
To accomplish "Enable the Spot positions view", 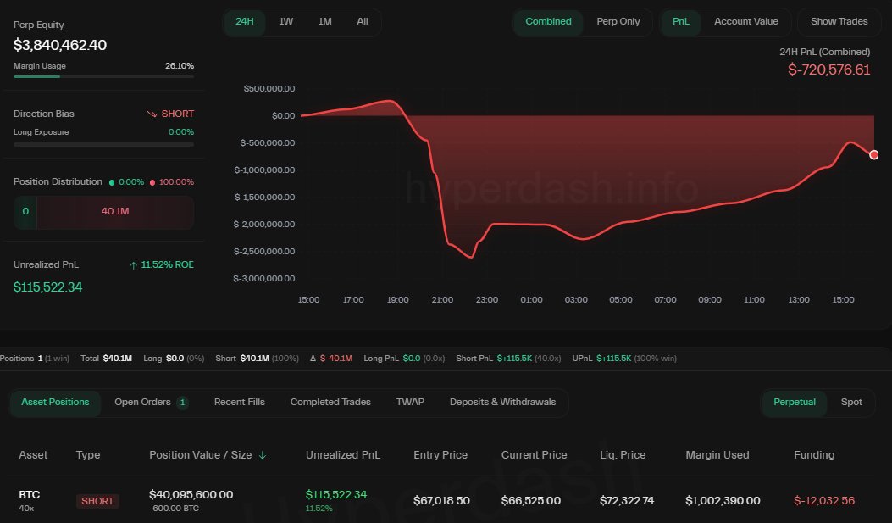I will (x=850, y=402).
